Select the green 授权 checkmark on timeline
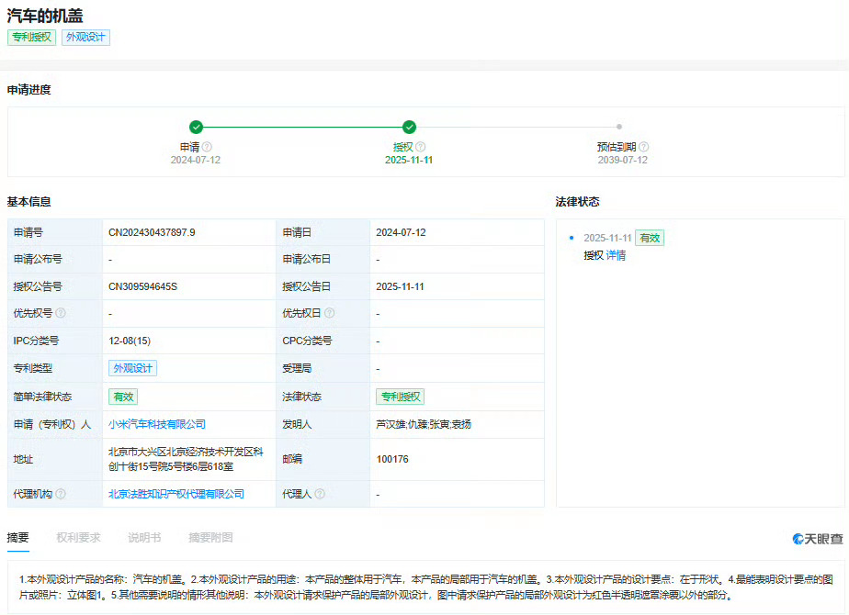The image size is (849, 615). [x=409, y=127]
